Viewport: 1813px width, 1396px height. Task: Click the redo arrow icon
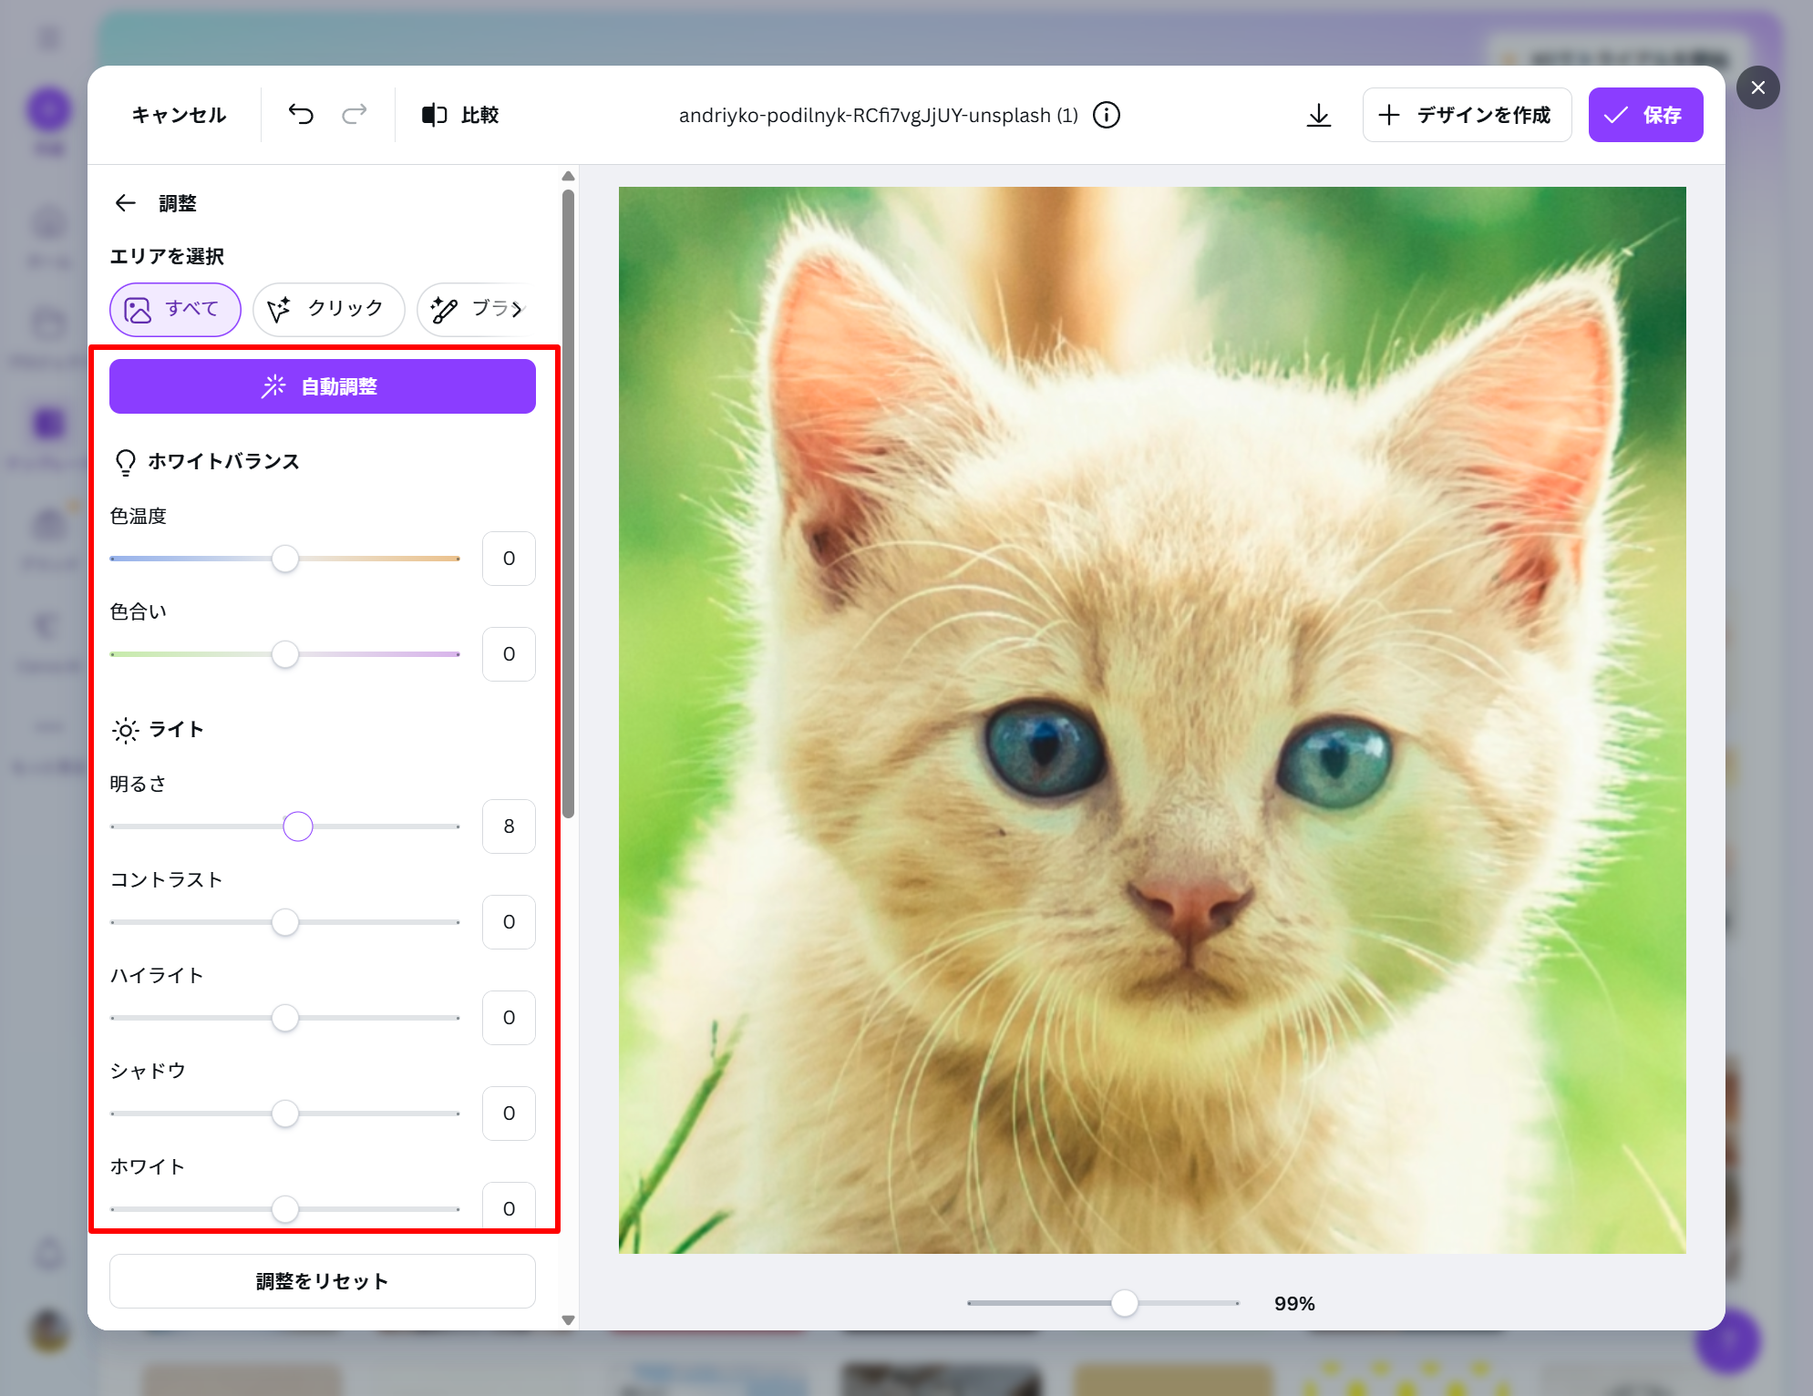click(x=355, y=115)
